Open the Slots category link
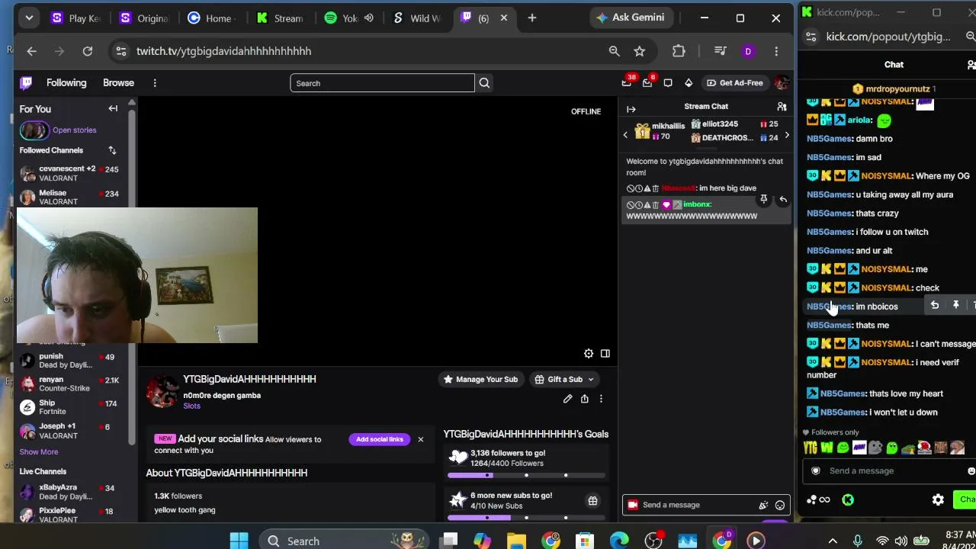The width and height of the screenshot is (976, 549). [191, 406]
